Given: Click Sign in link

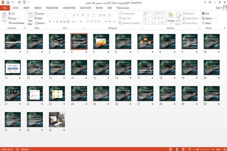Looking at the screenshot, I should pyautogui.click(x=219, y=8).
